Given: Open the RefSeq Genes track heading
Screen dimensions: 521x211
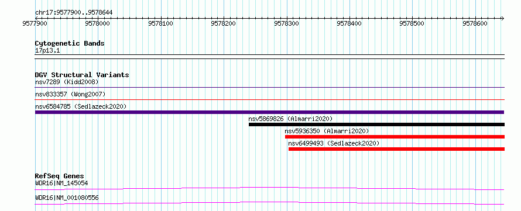Looking at the screenshot, I should coord(59,176).
